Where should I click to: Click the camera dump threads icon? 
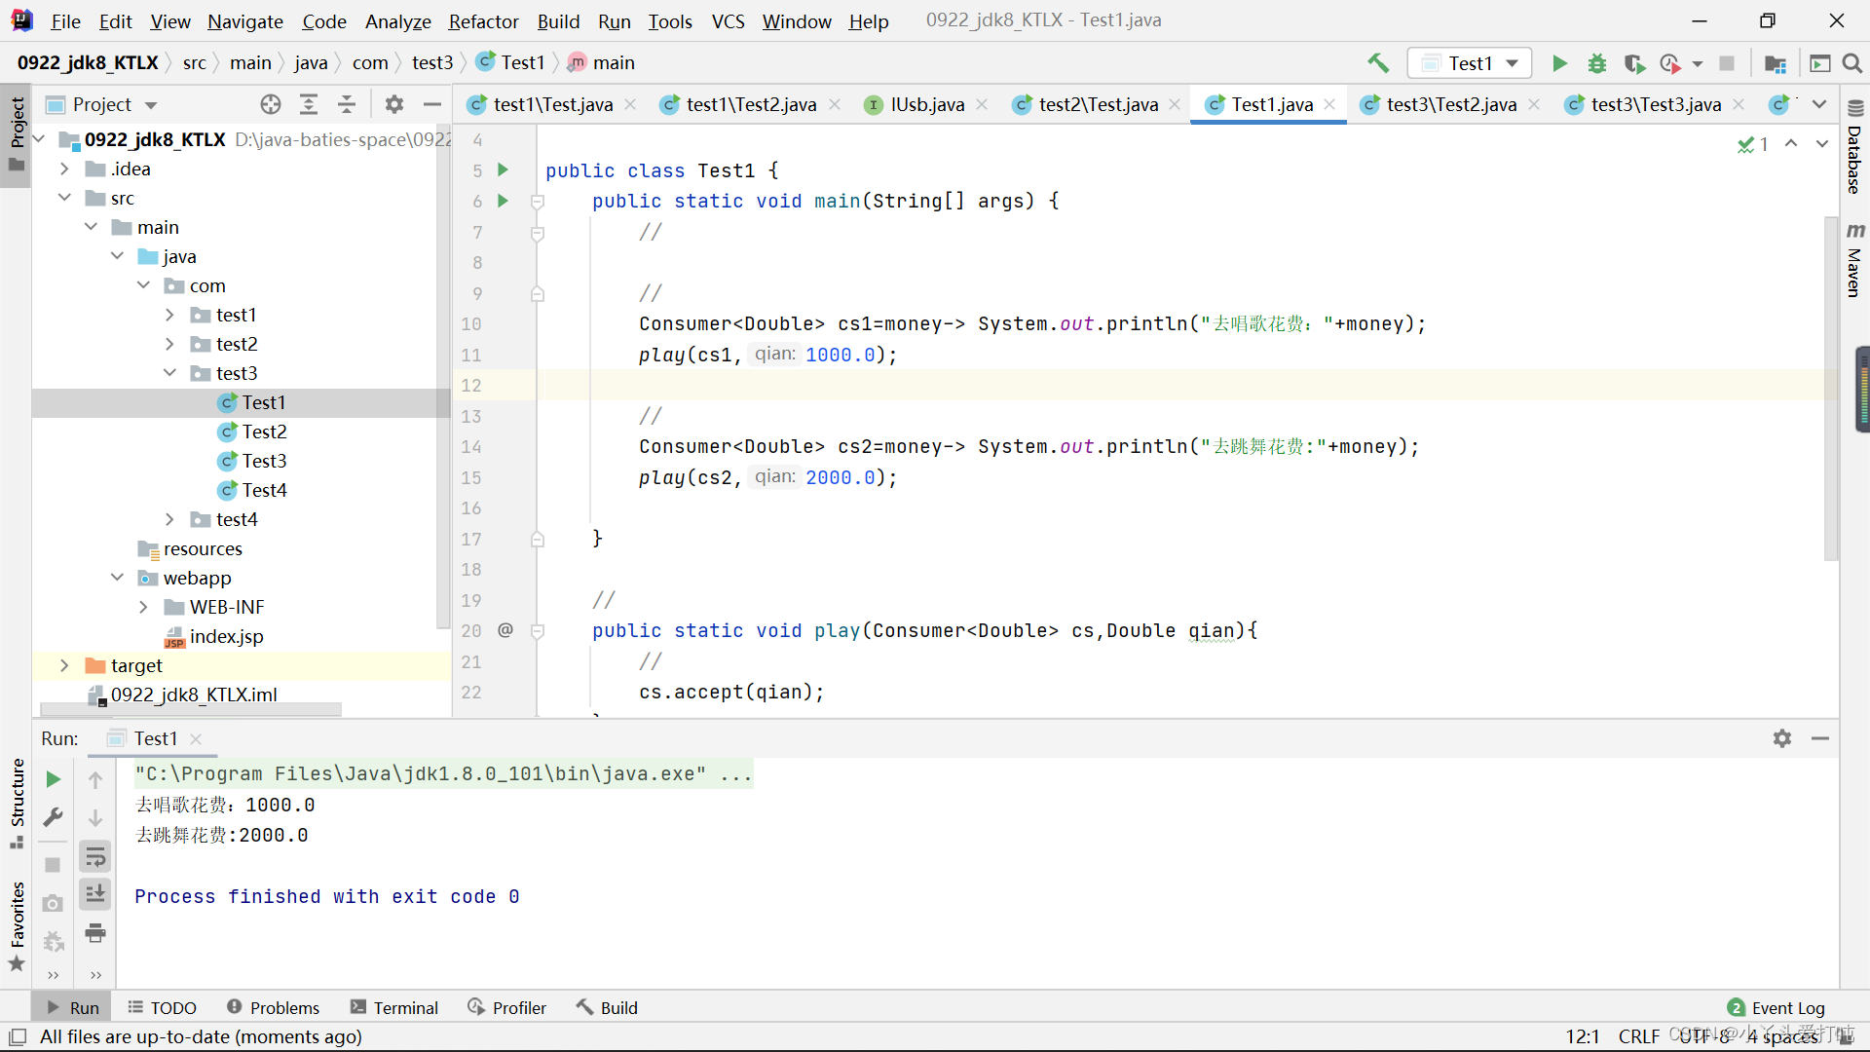coord(54,904)
